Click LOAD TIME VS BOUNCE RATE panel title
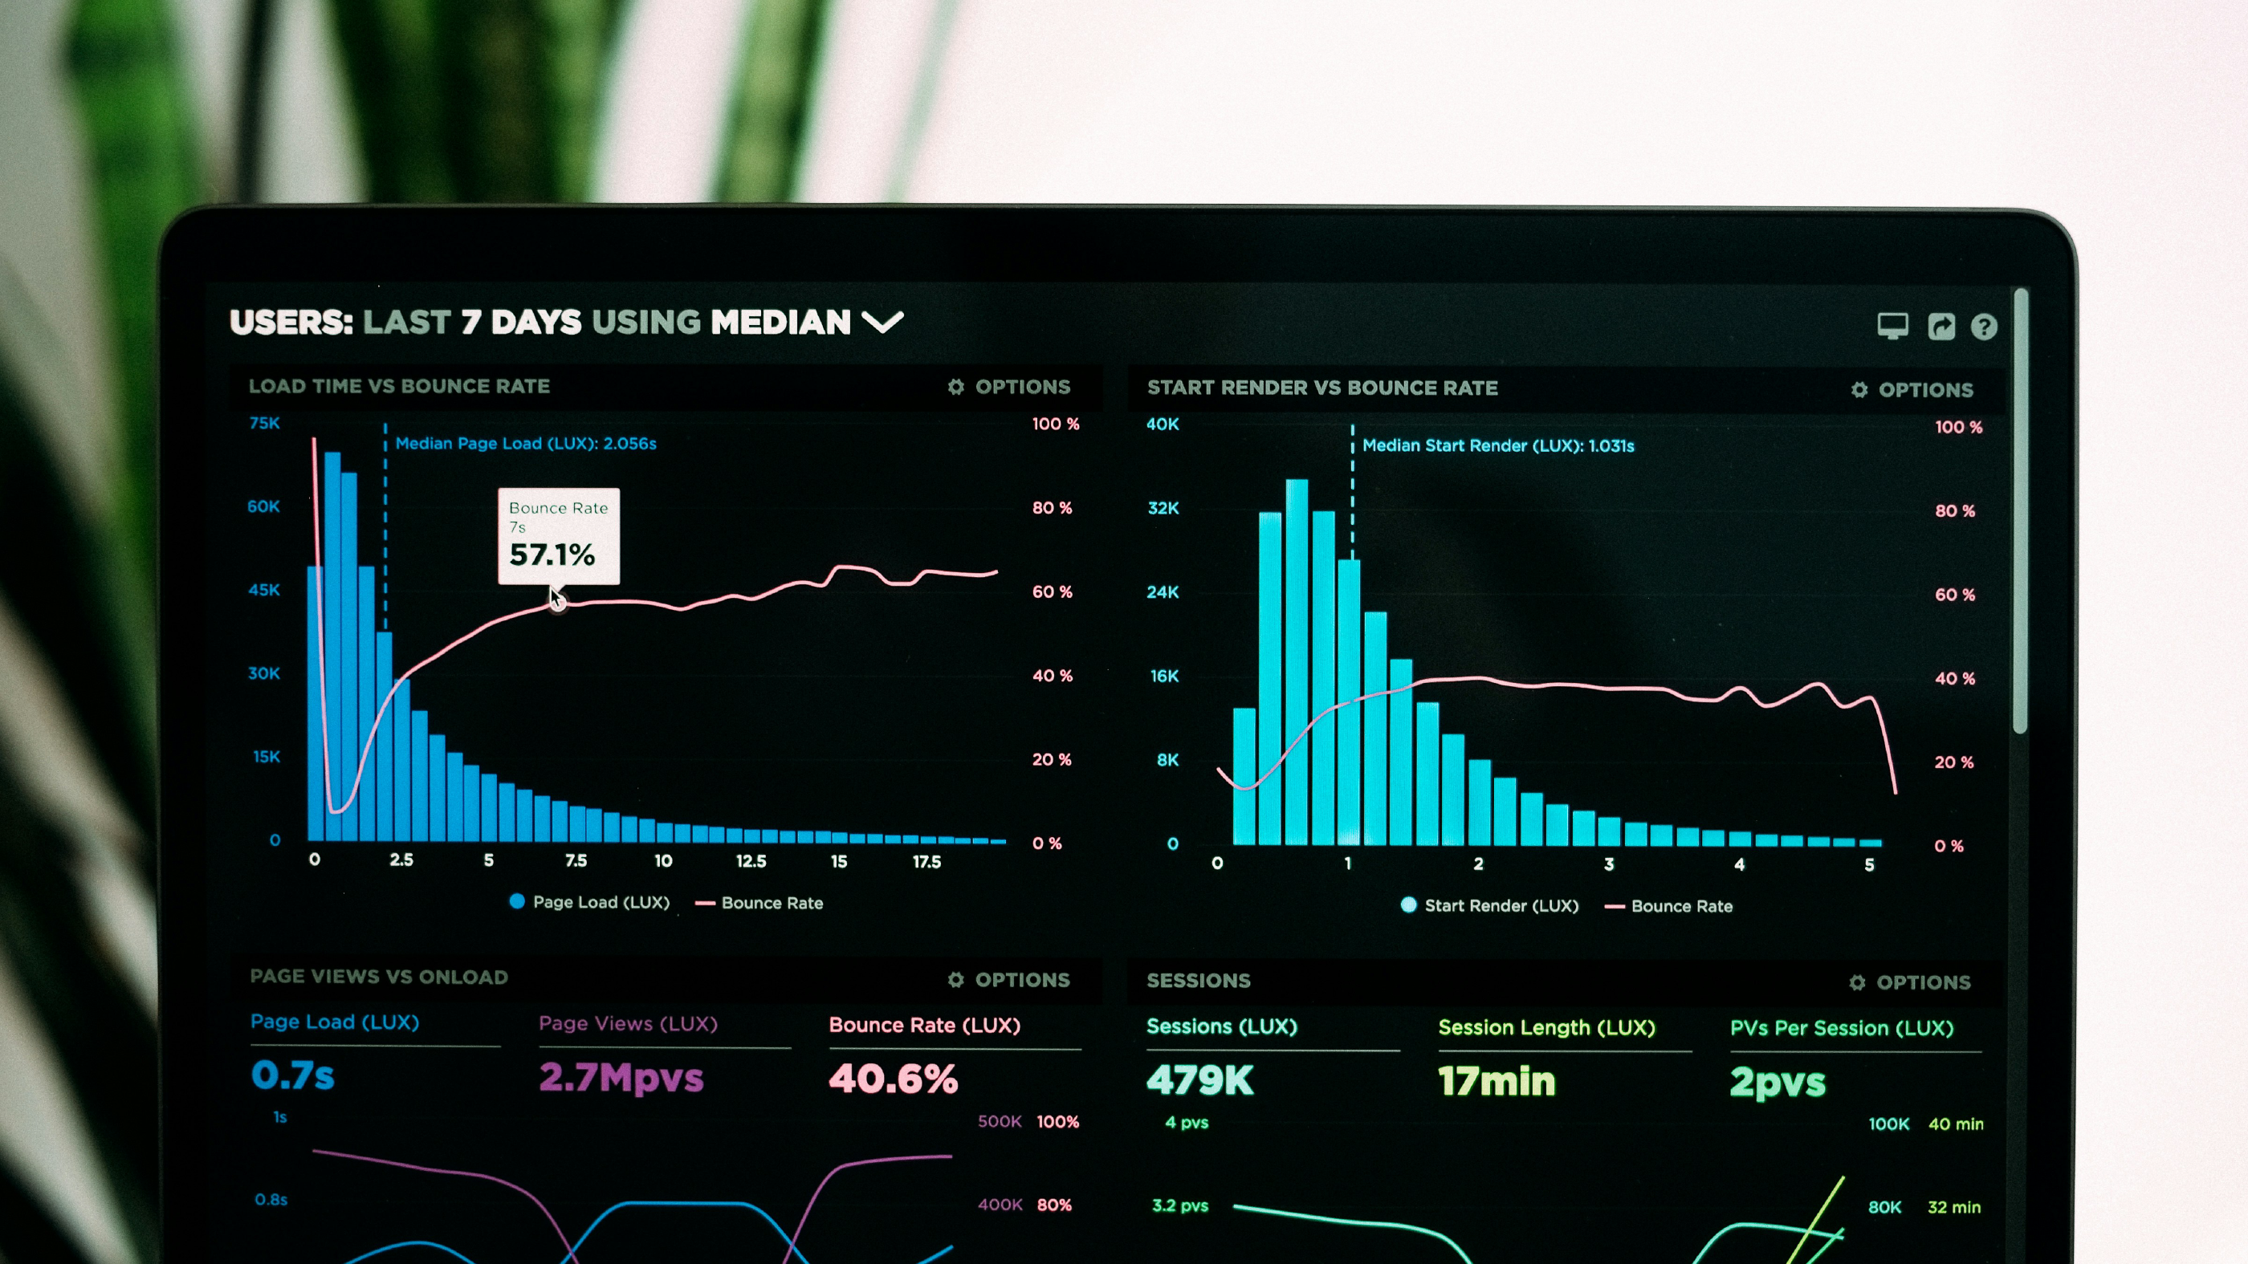The width and height of the screenshot is (2248, 1264). tap(399, 385)
